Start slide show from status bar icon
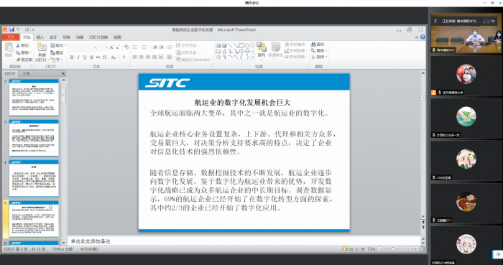This screenshot has width=503, height=265. pyautogui.click(x=363, y=249)
